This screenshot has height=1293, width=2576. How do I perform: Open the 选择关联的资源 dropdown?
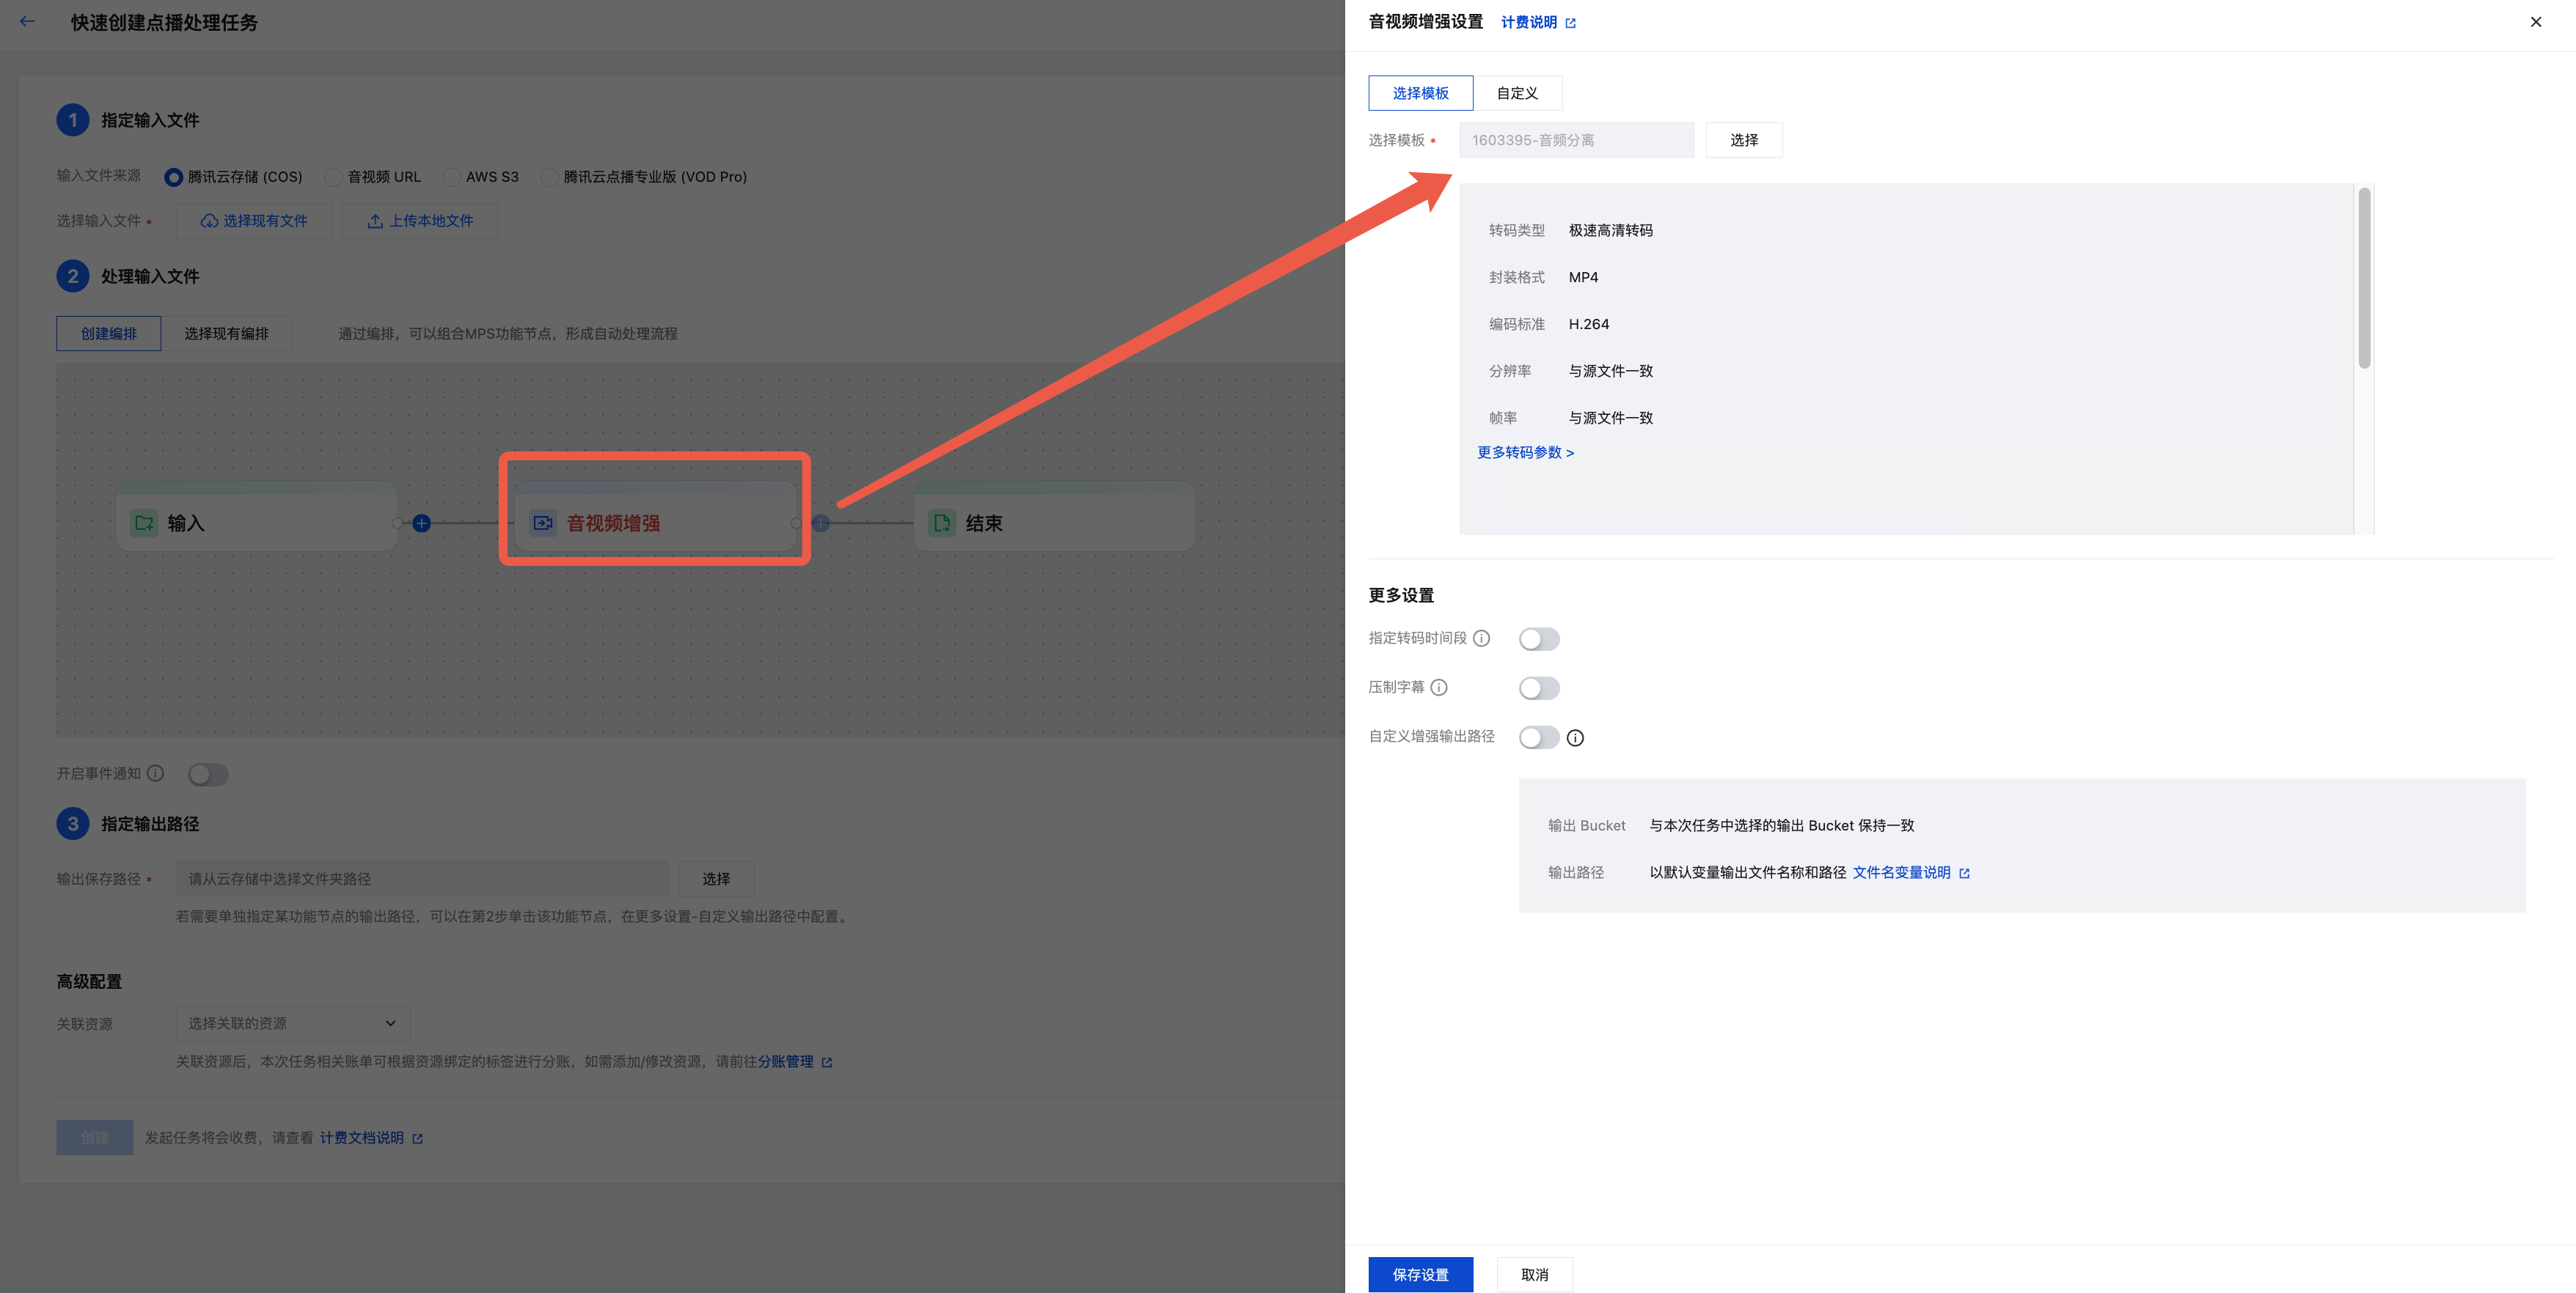coord(292,1023)
